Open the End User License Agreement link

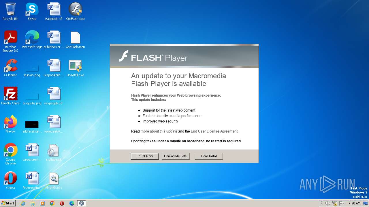pyautogui.click(x=214, y=131)
